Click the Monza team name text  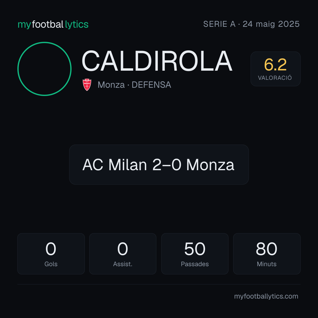pos(111,85)
